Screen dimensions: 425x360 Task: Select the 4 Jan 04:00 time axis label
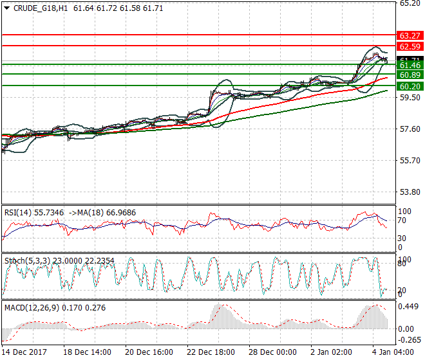click(393, 352)
